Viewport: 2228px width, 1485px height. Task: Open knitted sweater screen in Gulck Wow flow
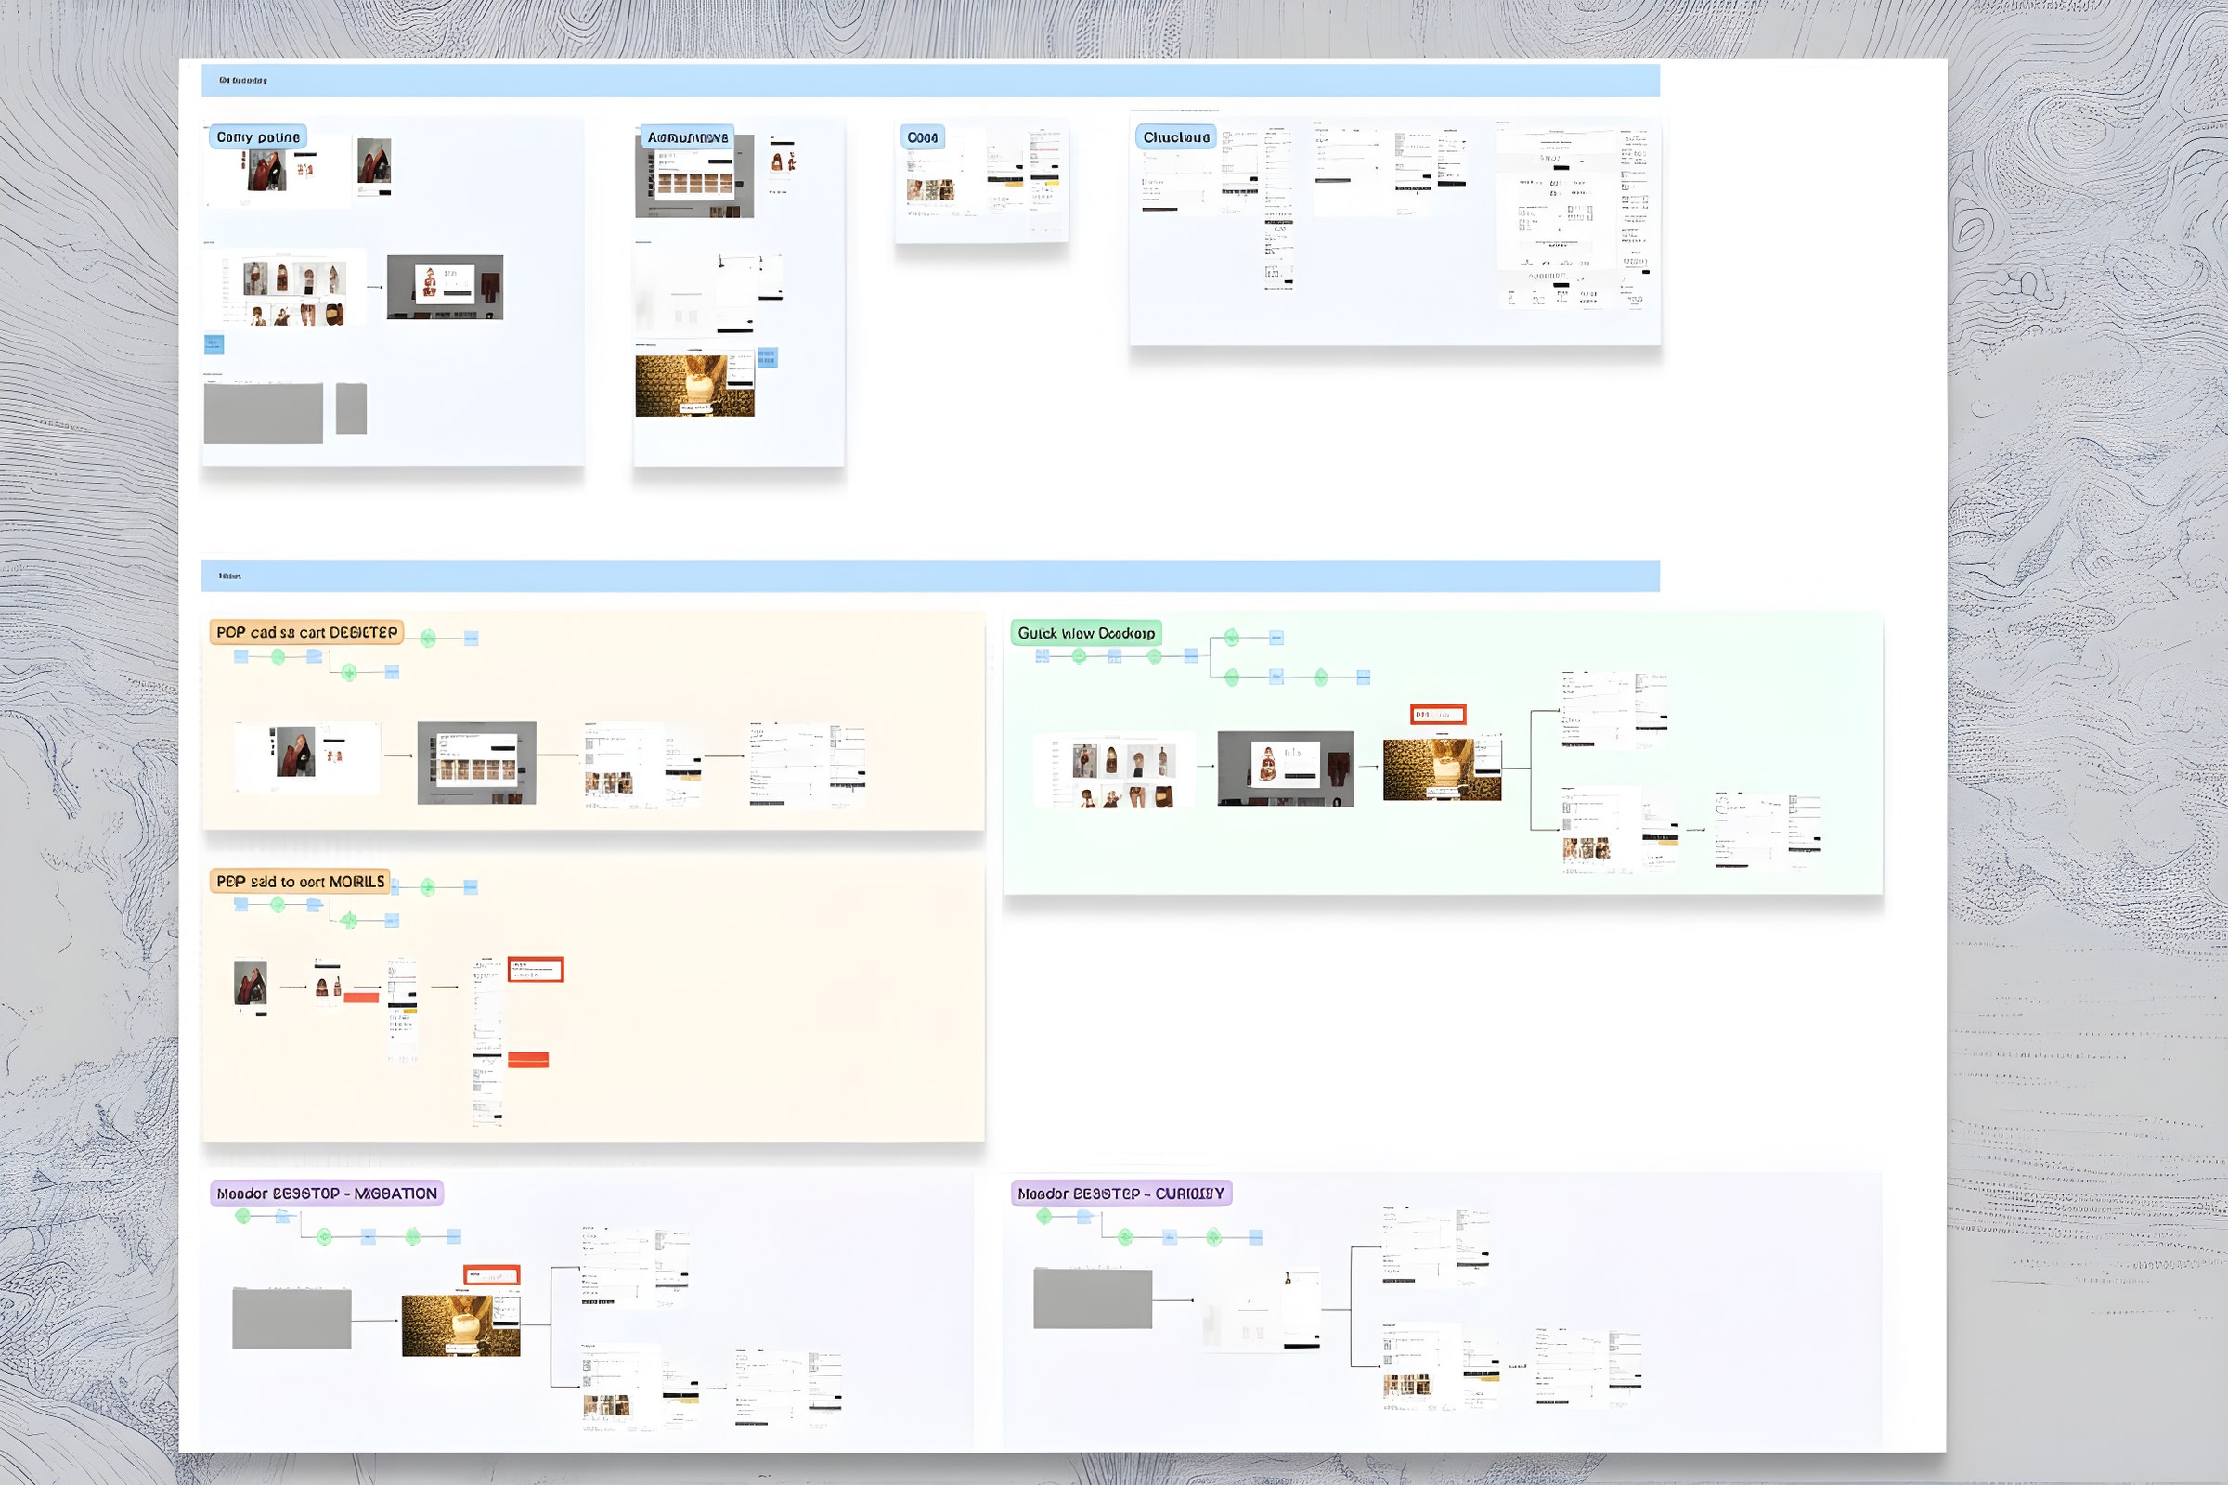coord(1442,770)
